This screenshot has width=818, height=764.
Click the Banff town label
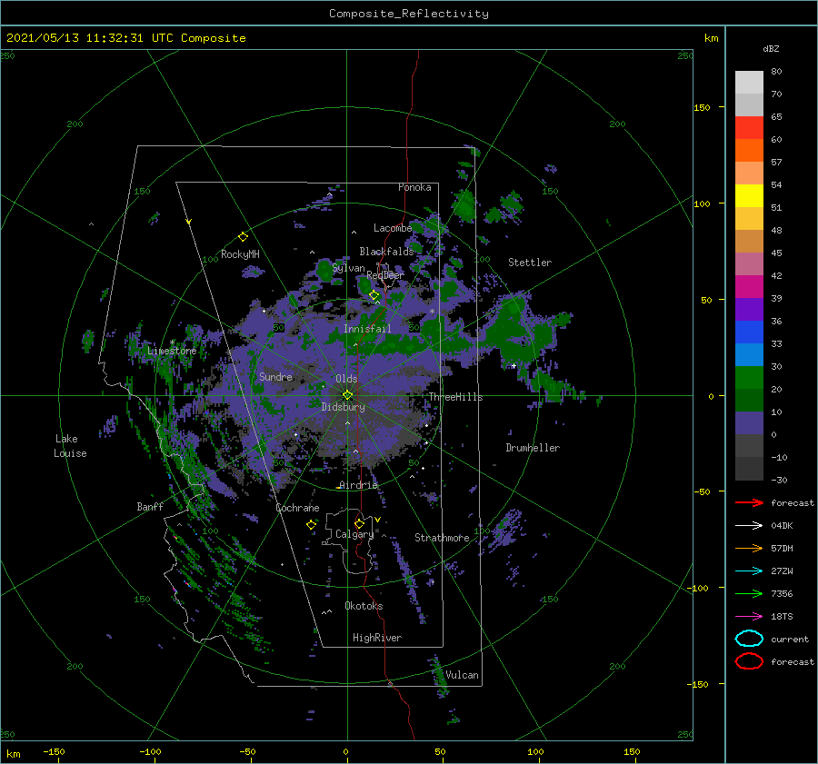tap(150, 506)
